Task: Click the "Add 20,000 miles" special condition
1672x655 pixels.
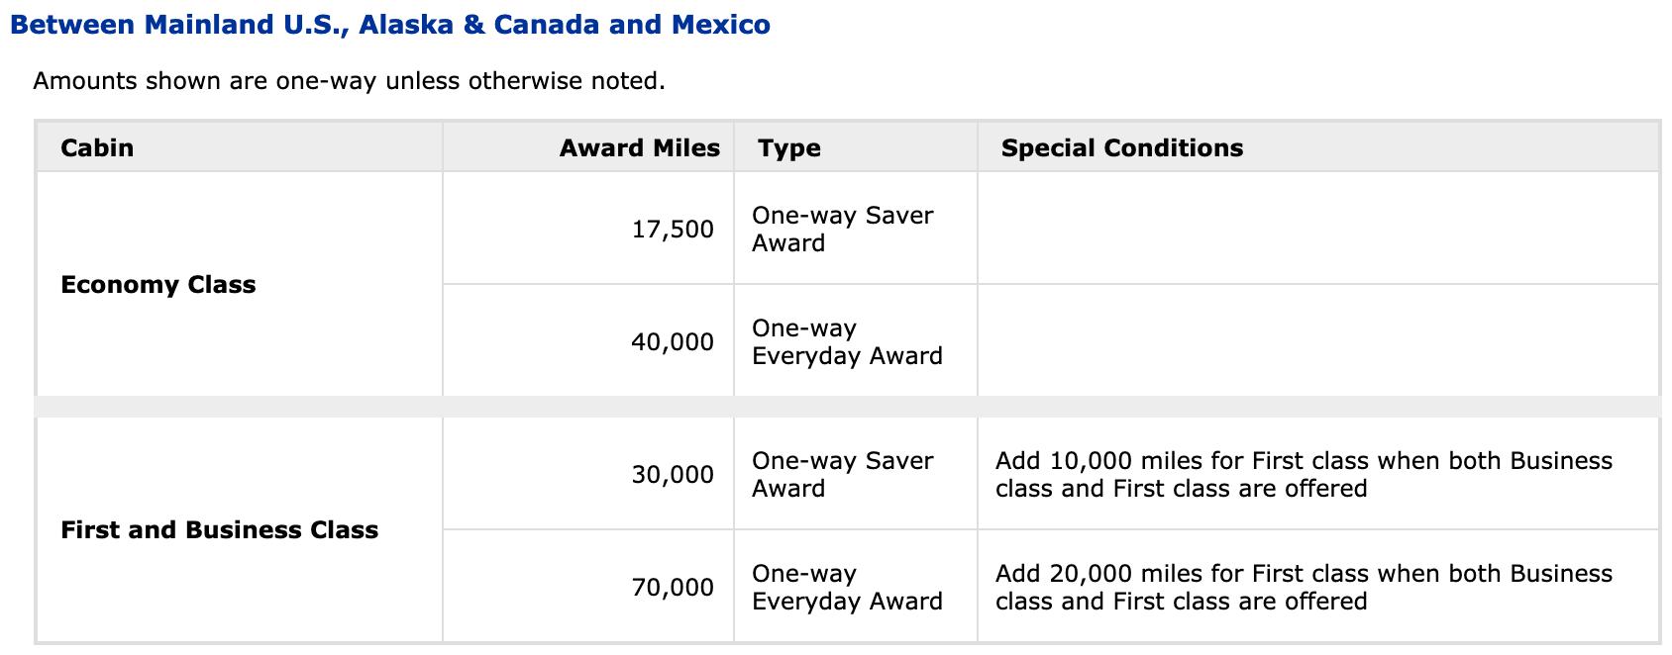Action: click(1304, 588)
